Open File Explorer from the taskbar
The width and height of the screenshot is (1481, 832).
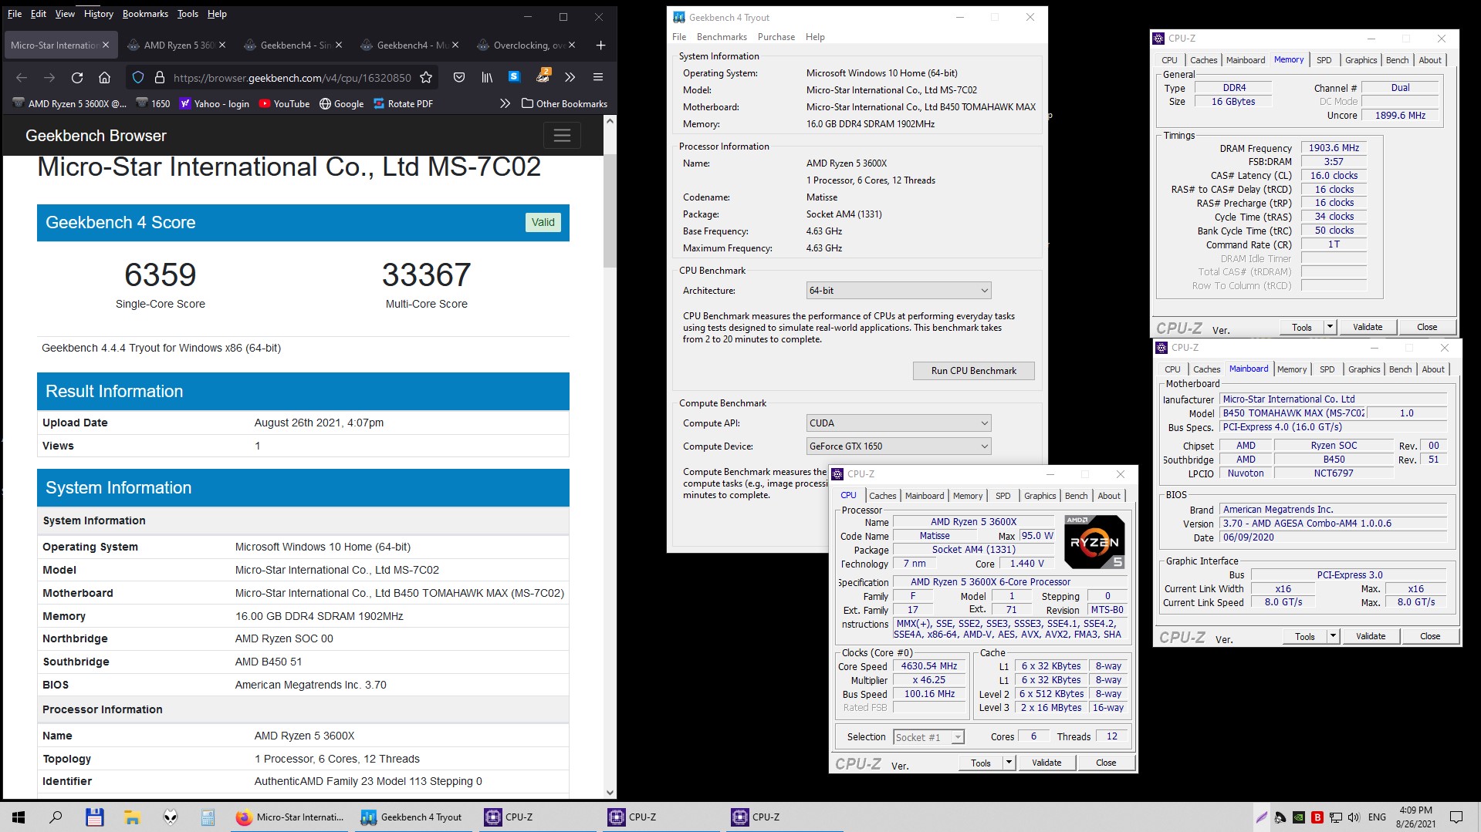pyautogui.click(x=132, y=817)
